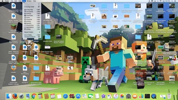Select the Minecraft grass block desktop icon
This screenshot has width=178, height=100.
pyautogui.click(x=14, y=27)
